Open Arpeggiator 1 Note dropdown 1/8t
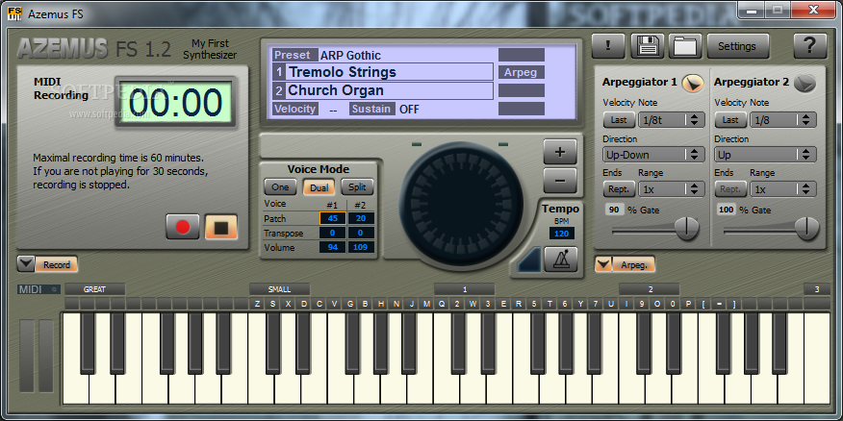 (671, 120)
